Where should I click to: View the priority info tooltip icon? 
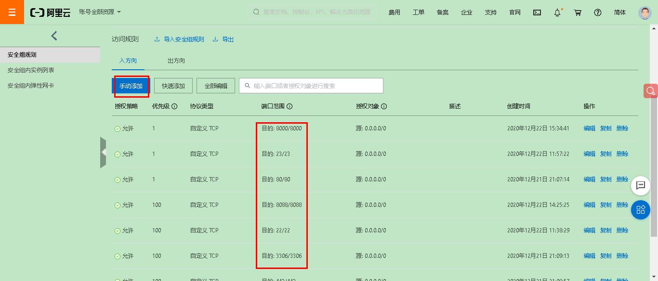(x=173, y=106)
